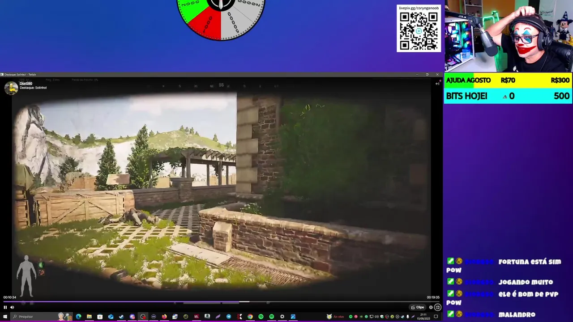Viewport: 573px width, 322px height.
Task: Click the chat message 'JOGANDO MUITO'
Action: pos(526,282)
